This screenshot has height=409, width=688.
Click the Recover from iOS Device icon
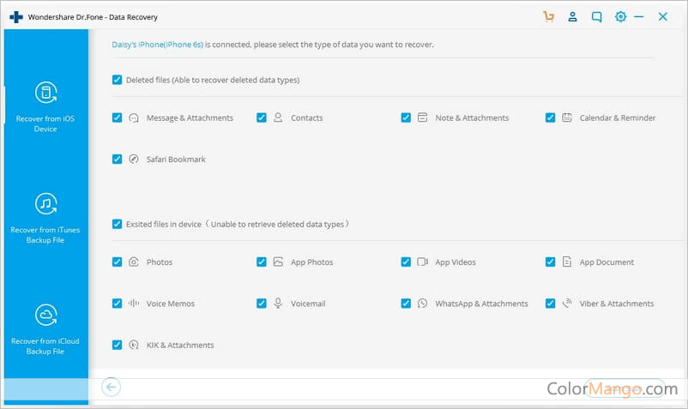coord(45,93)
